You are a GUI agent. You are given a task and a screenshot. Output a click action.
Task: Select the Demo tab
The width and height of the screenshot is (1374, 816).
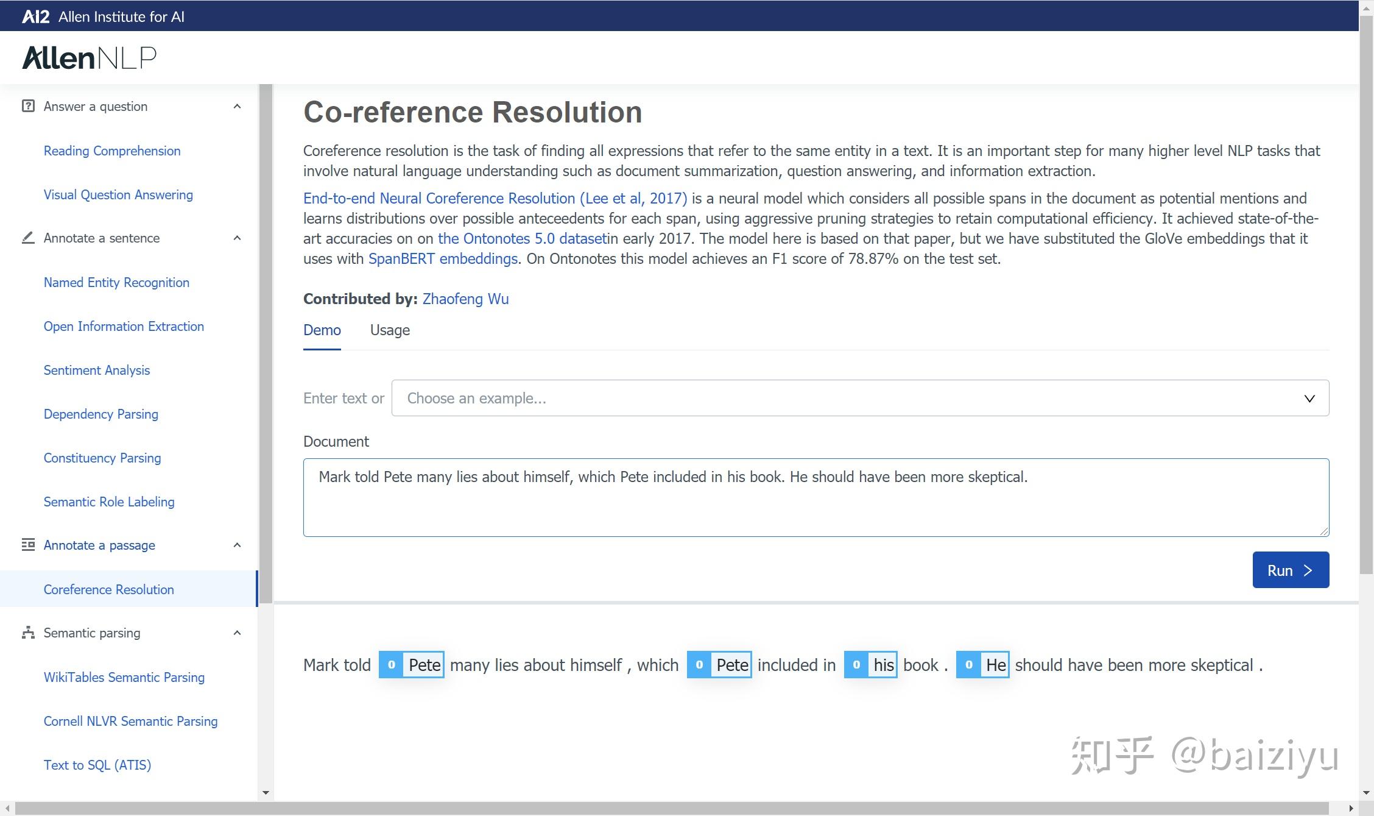pyautogui.click(x=322, y=330)
